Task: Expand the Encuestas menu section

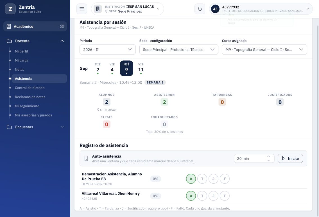Action: click(x=35, y=127)
